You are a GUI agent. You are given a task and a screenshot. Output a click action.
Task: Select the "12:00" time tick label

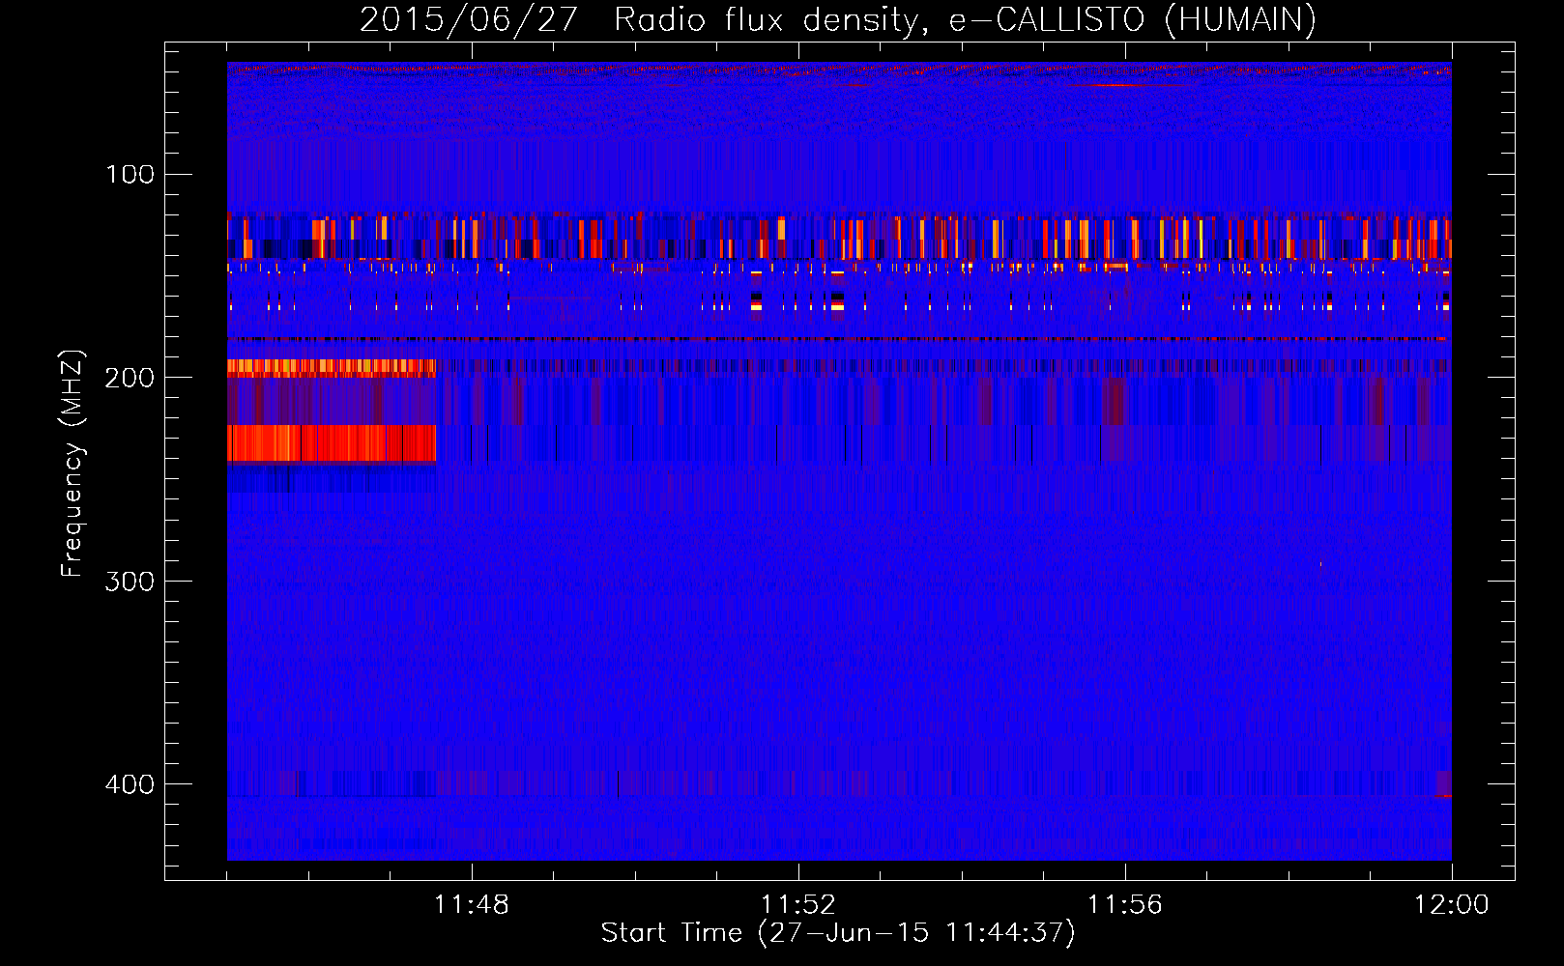click(x=1452, y=905)
